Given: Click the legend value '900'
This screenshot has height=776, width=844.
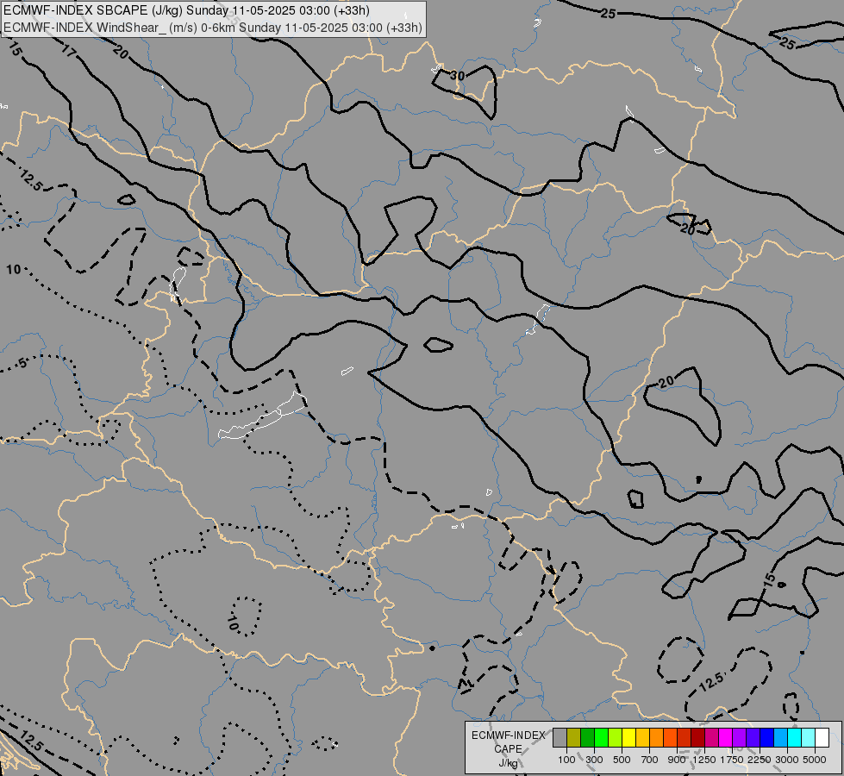Looking at the screenshot, I should pyautogui.click(x=677, y=760).
